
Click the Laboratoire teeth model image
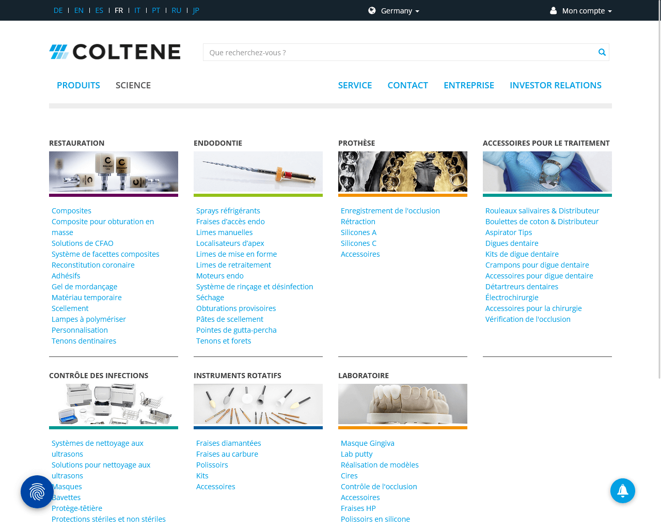[x=403, y=404]
